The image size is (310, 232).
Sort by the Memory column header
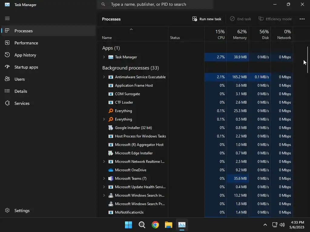(x=238, y=34)
